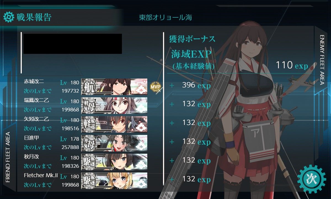
Task: Click 赤城改二 ship banner portrait
Action: [114, 87]
